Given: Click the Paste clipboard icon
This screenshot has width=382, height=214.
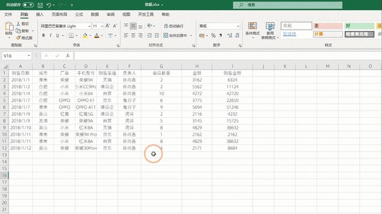Looking at the screenshot, I should click(9, 26).
